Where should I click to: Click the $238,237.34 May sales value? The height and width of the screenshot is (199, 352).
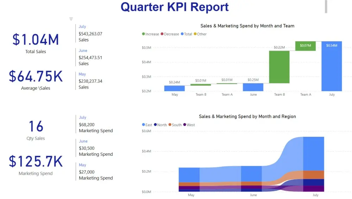[90, 81]
